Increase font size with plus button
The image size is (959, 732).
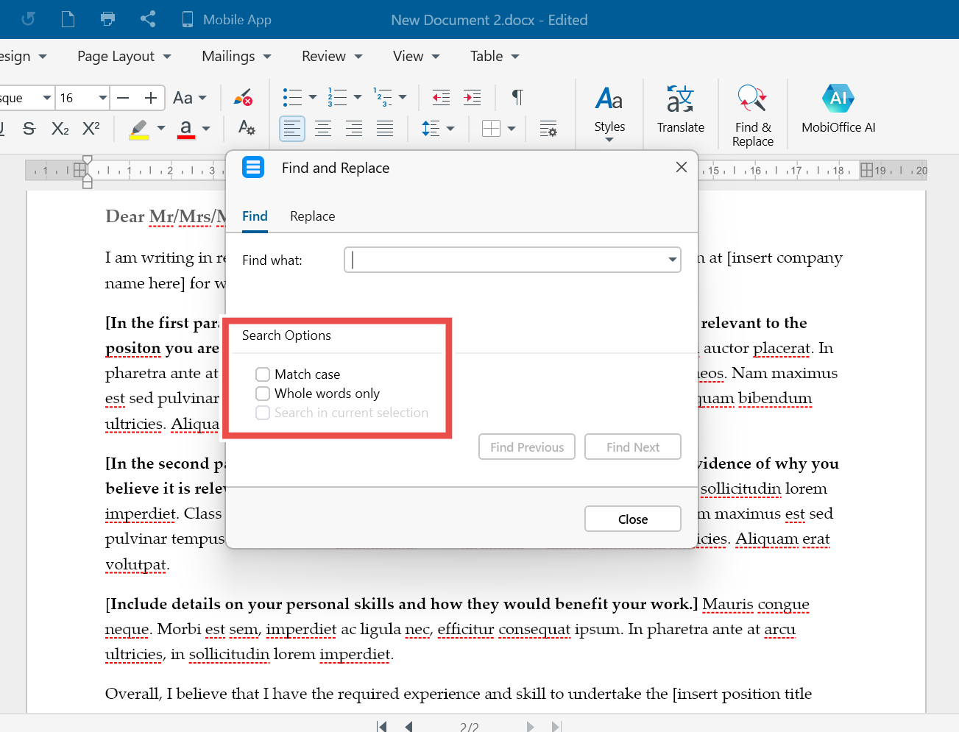pyautogui.click(x=151, y=98)
